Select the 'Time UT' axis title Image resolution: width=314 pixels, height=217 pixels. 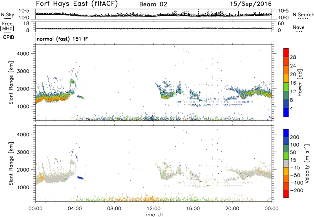click(153, 215)
